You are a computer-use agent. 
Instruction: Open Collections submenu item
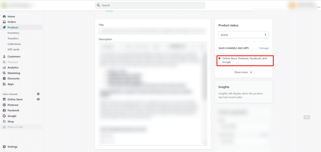(x=14, y=44)
